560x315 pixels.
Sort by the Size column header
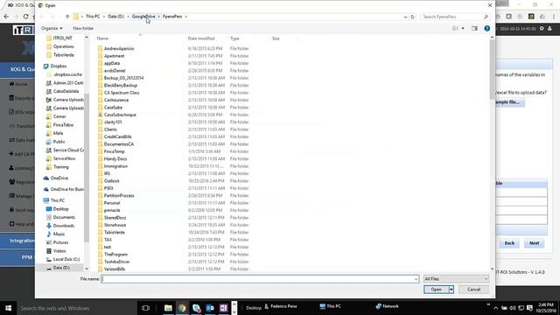click(276, 38)
